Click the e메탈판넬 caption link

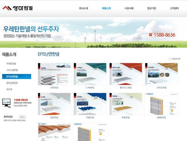(x=161, y=117)
